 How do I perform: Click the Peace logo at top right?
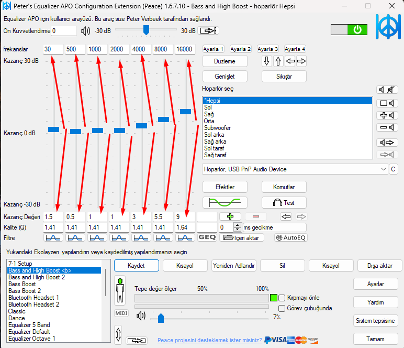388,27
